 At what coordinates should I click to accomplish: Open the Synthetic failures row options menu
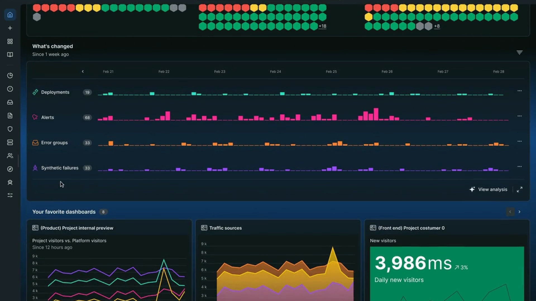pos(519,167)
